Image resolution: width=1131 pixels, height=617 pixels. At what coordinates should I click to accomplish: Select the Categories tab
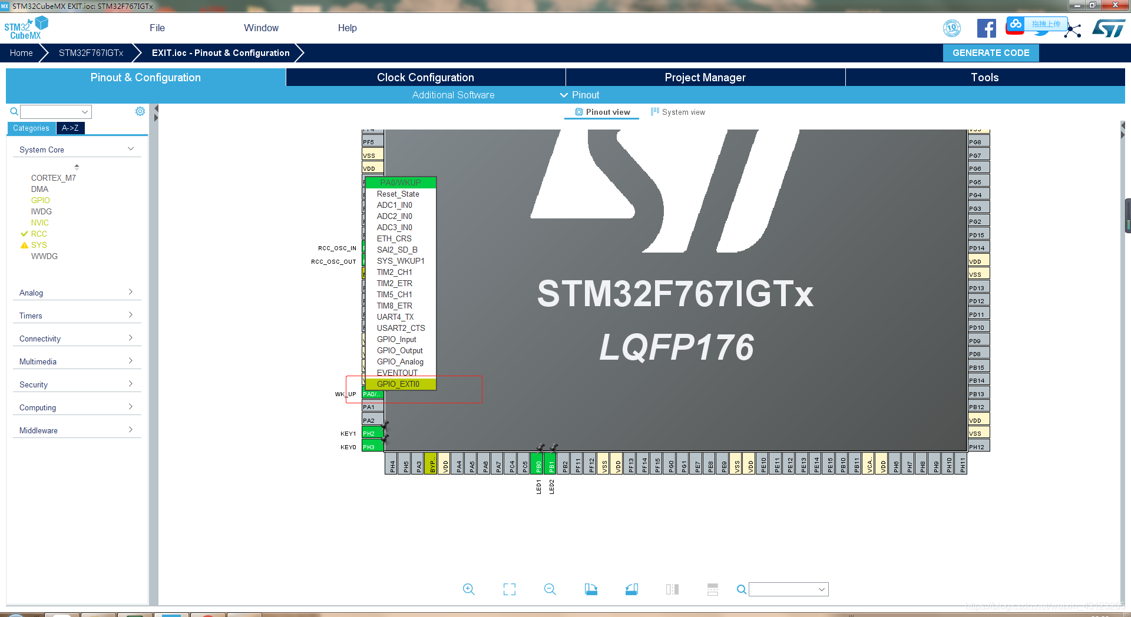tap(31, 128)
